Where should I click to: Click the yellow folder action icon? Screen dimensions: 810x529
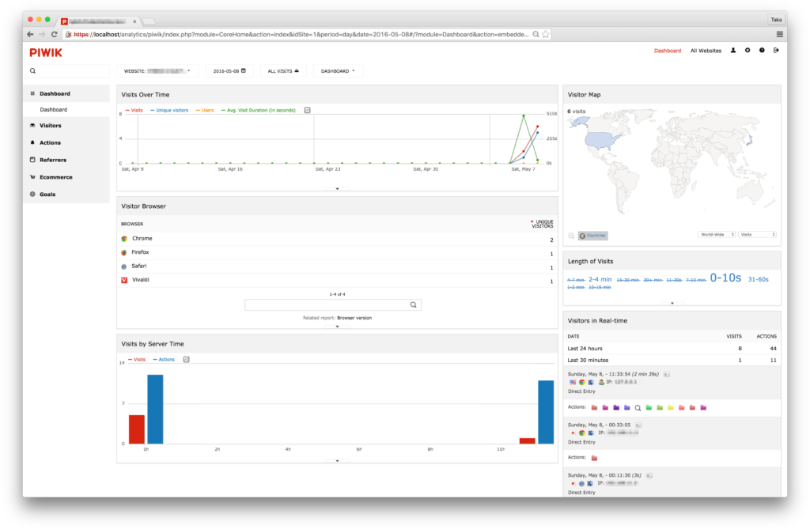coord(671,407)
